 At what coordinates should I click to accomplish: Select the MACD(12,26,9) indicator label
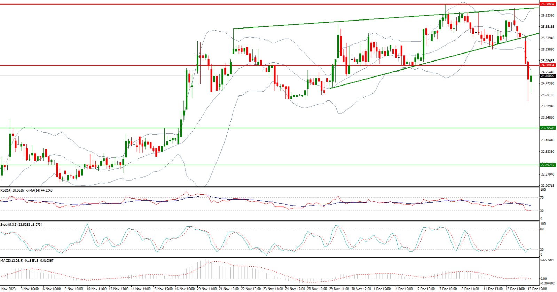tap(27, 260)
